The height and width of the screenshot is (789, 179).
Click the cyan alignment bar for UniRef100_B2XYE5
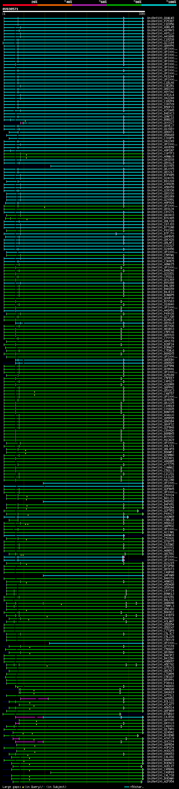pos(97,166)
